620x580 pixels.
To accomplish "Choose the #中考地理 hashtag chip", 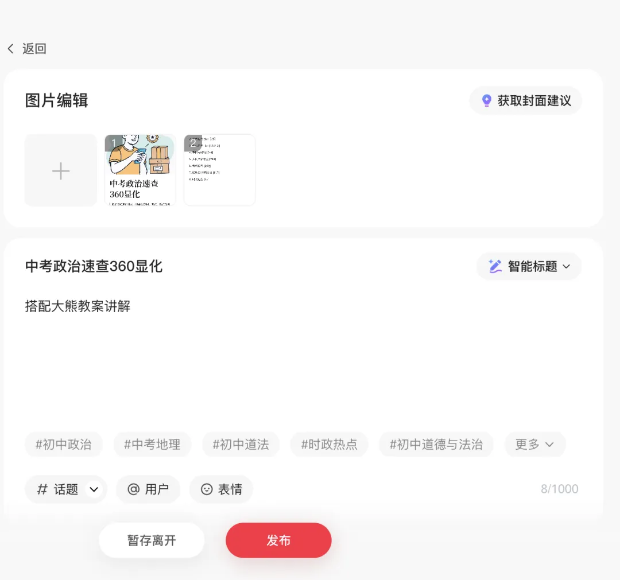I will (x=152, y=444).
